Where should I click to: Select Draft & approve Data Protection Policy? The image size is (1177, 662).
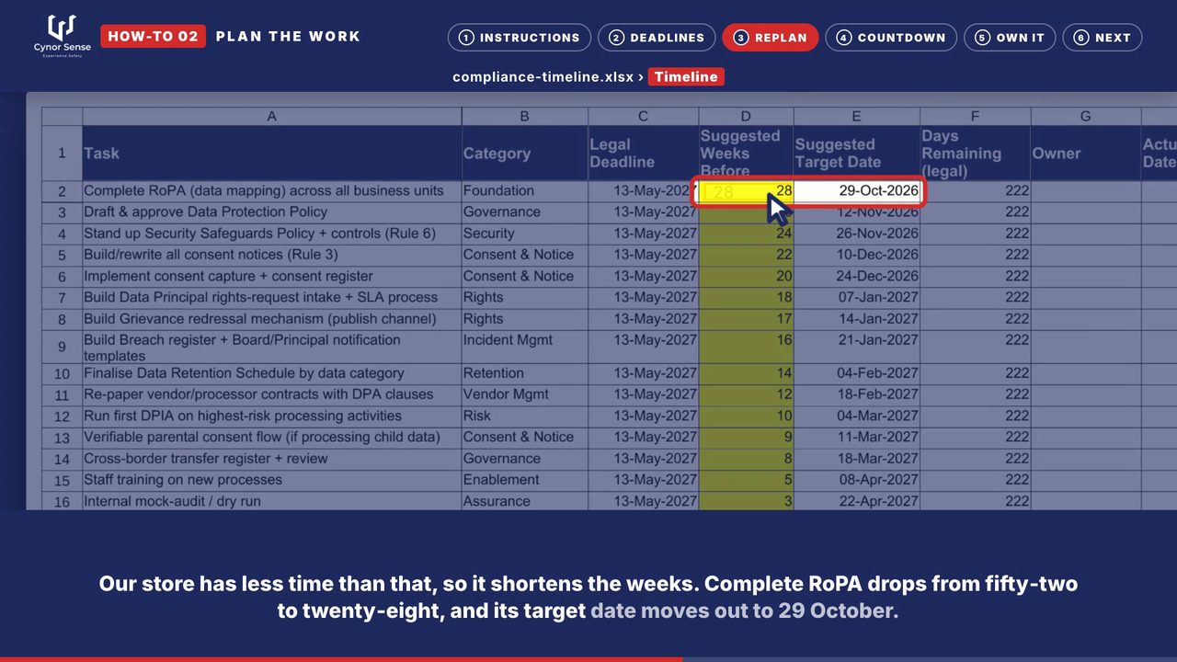(x=271, y=212)
